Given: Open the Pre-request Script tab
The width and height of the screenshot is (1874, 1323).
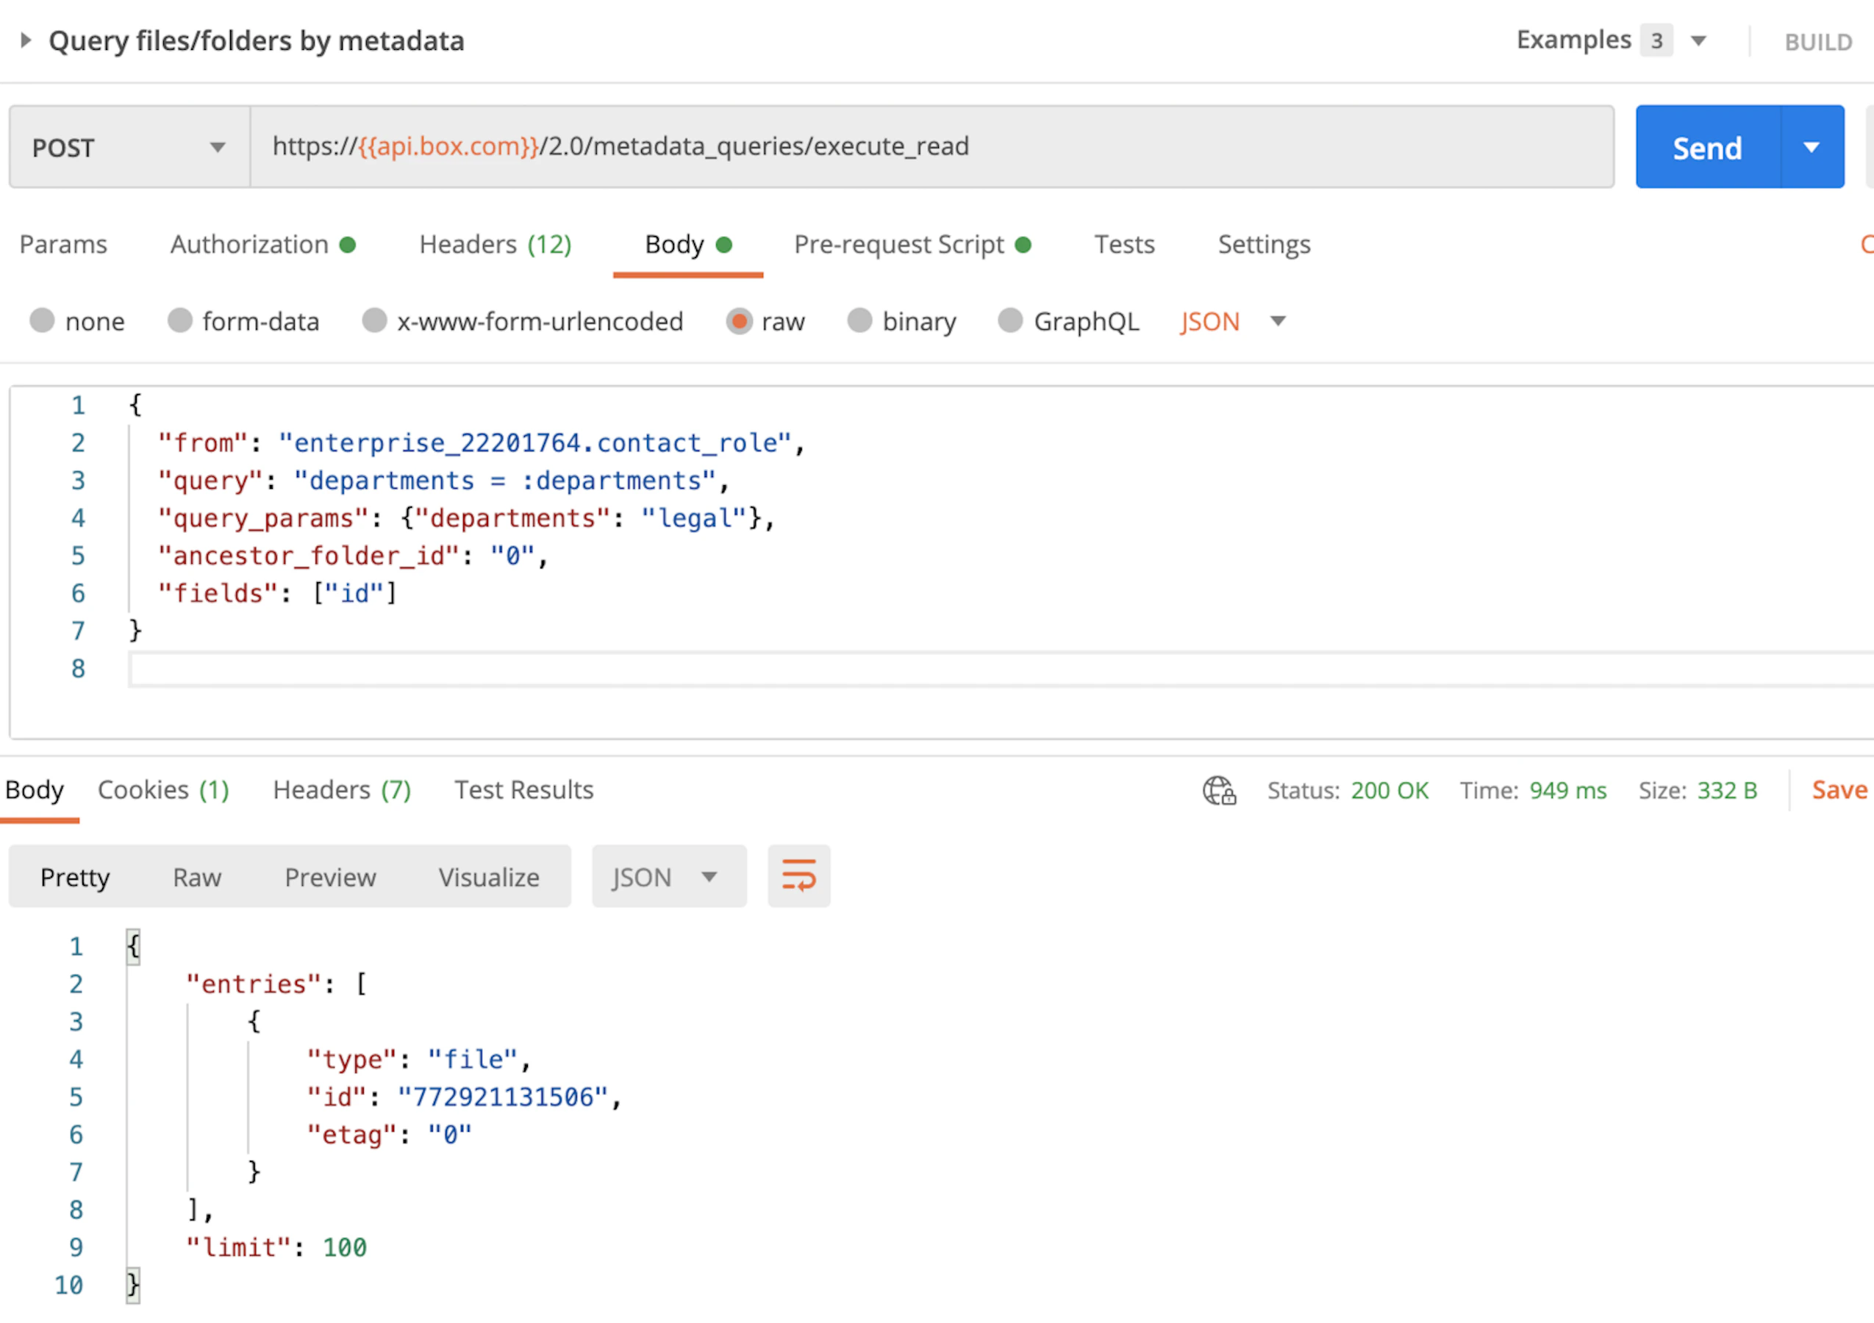Looking at the screenshot, I should tap(898, 245).
